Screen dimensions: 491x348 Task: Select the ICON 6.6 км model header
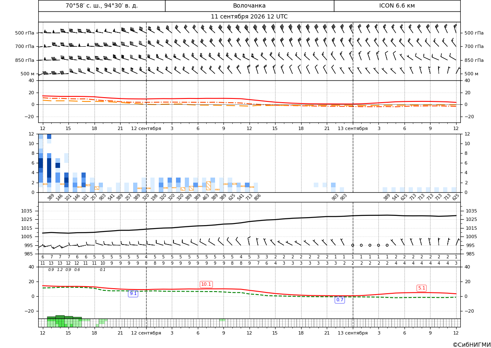click(397, 5)
